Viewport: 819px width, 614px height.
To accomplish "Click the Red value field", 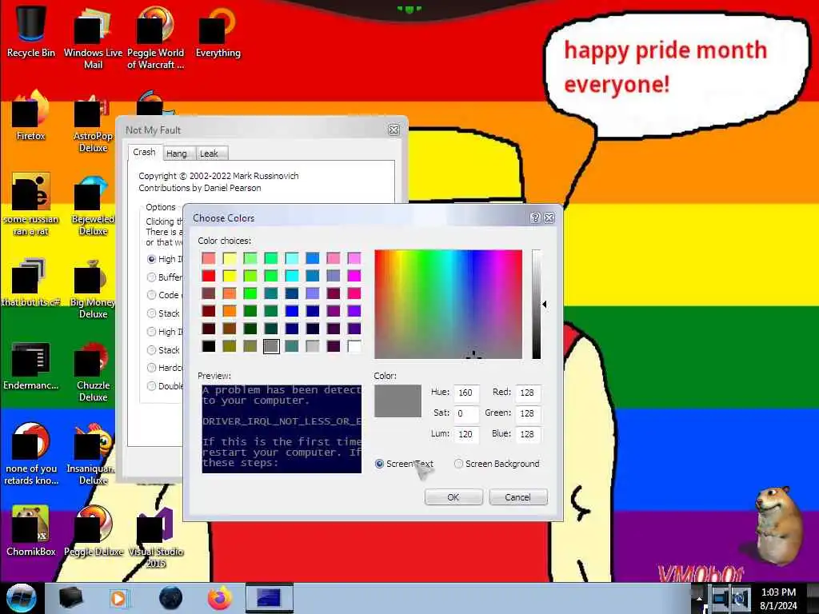I will click(528, 393).
